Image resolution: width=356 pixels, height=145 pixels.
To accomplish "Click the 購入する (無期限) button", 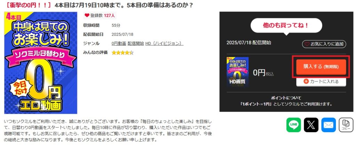I will [321, 67].
